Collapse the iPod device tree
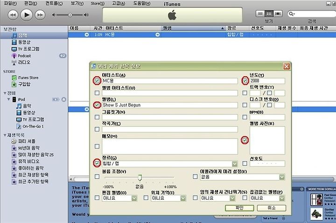This screenshot has width=336, height=223. (9, 100)
